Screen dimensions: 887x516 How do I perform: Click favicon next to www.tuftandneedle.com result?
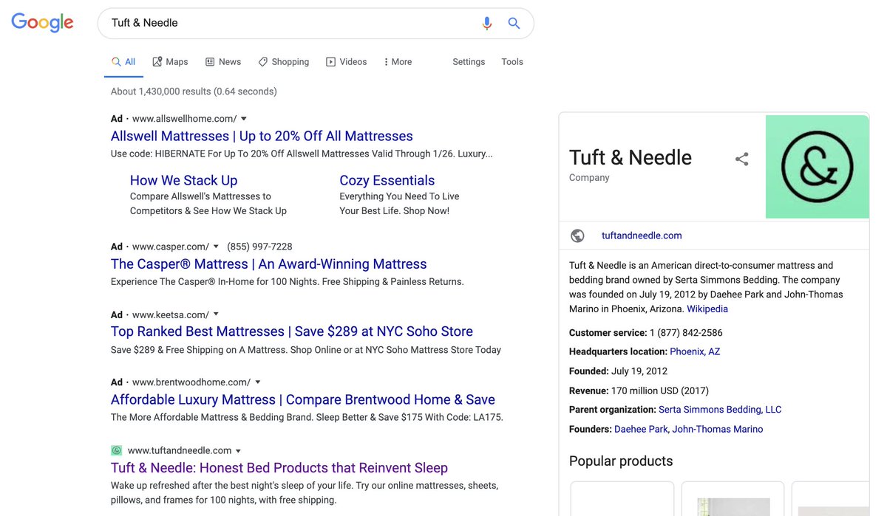(x=116, y=450)
